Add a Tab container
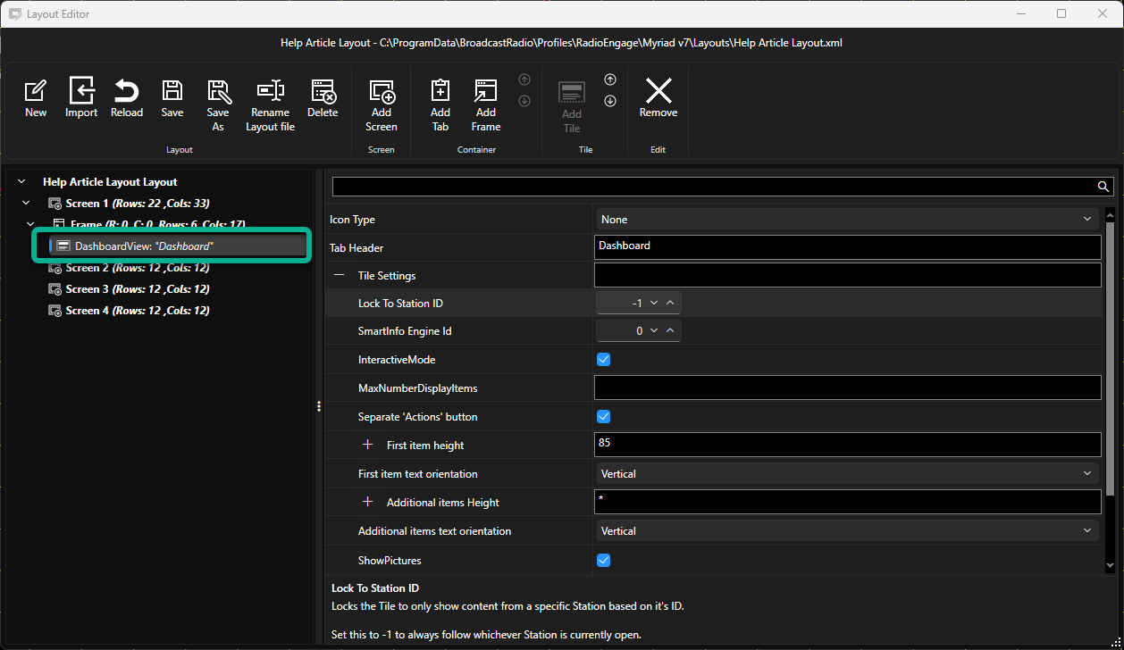This screenshot has height=650, width=1124. [x=440, y=105]
